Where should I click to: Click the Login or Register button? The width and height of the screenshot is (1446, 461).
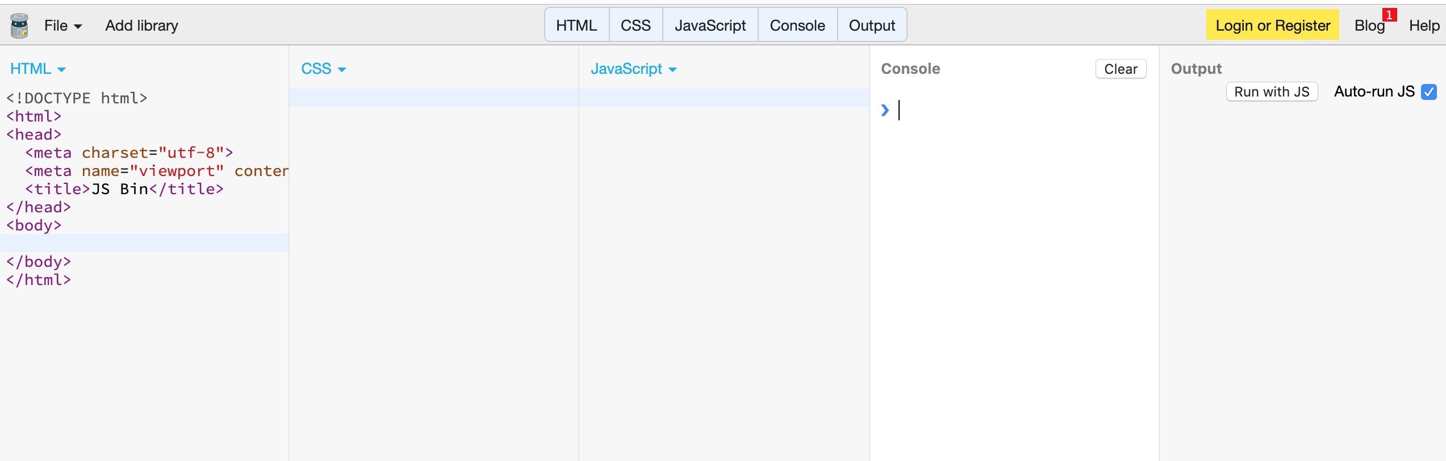(x=1272, y=26)
